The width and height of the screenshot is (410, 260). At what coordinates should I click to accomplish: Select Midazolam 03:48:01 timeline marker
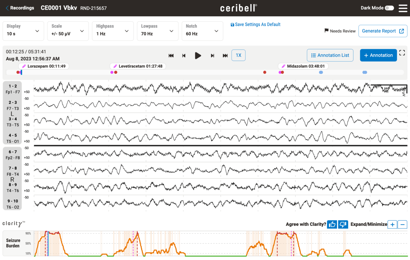(x=303, y=66)
